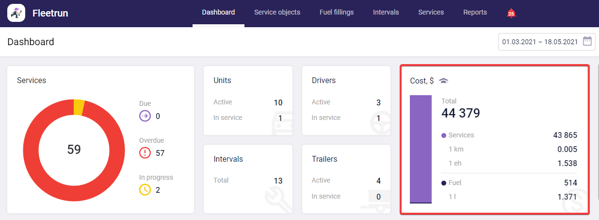This screenshot has height=220, width=599.
Task: Click the dark Fuel legend dot
Action: coord(444,183)
